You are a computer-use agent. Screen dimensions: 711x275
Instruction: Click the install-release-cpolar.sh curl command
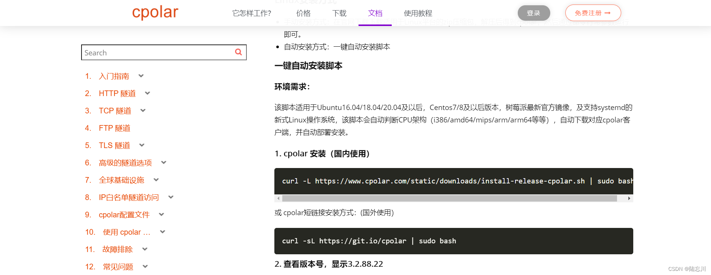click(x=457, y=181)
